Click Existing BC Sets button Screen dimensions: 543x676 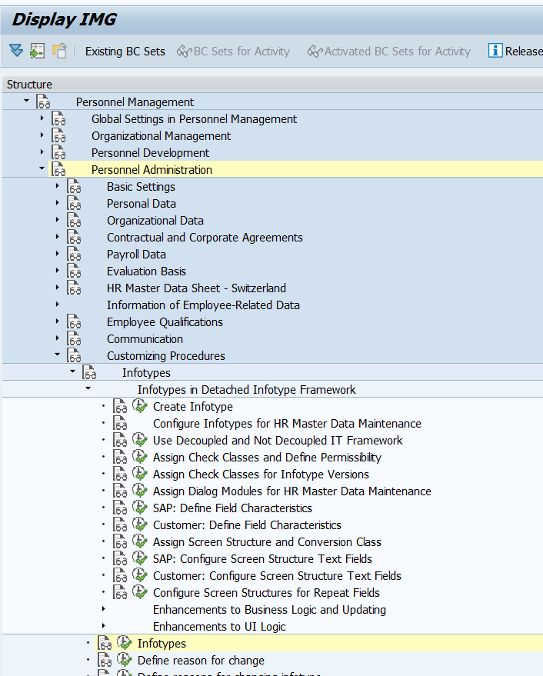point(125,52)
